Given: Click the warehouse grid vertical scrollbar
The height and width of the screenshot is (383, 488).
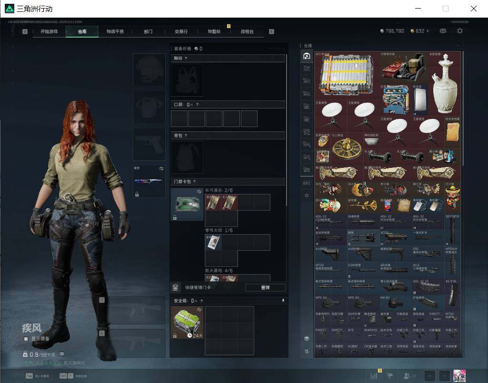Looking at the screenshot, I should point(463,109).
